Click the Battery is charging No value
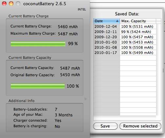Screen dimensions: 165x138 click(x=57, y=127)
